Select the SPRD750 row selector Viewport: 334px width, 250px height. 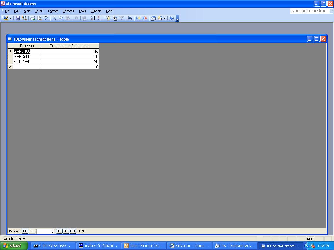coord(10,62)
